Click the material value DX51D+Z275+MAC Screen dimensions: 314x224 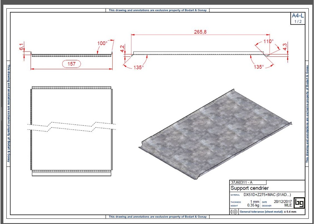click(267, 195)
